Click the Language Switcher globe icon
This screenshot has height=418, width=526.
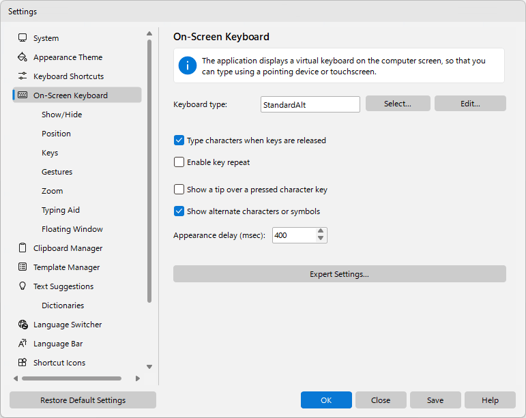pyautogui.click(x=23, y=325)
